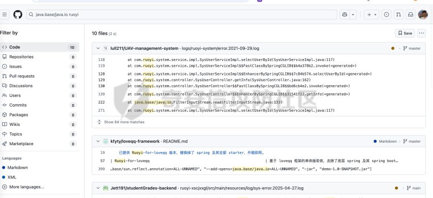Screen dimensions: 433x198
Task: Open the Issues circle icon in header
Action: pos(386,14)
